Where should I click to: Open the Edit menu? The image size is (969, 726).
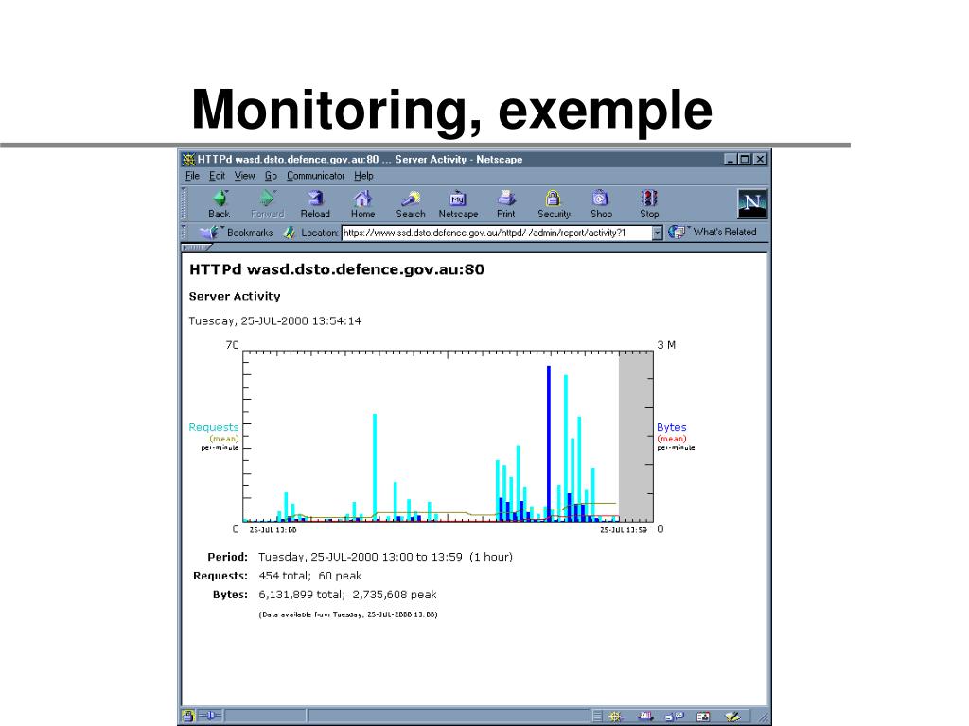(x=217, y=176)
